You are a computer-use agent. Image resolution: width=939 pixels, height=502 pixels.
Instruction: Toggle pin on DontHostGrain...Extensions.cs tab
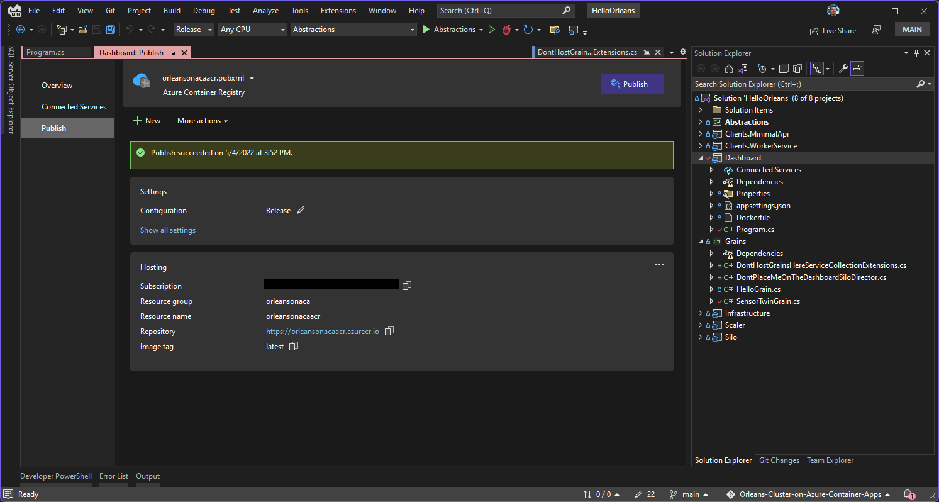click(x=647, y=53)
